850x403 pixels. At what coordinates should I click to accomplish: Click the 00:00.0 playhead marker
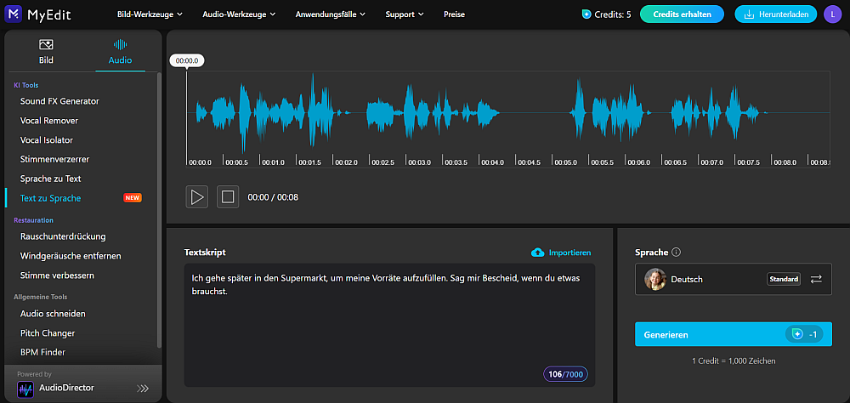tap(186, 61)
